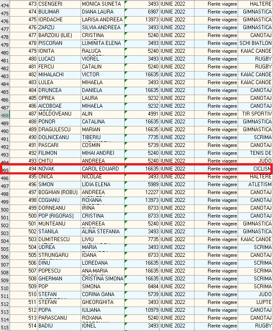The width and height of the screenshot is (273, 331).
Task: Click the BARZOIU (ILIE) cell
Action: 59,35
